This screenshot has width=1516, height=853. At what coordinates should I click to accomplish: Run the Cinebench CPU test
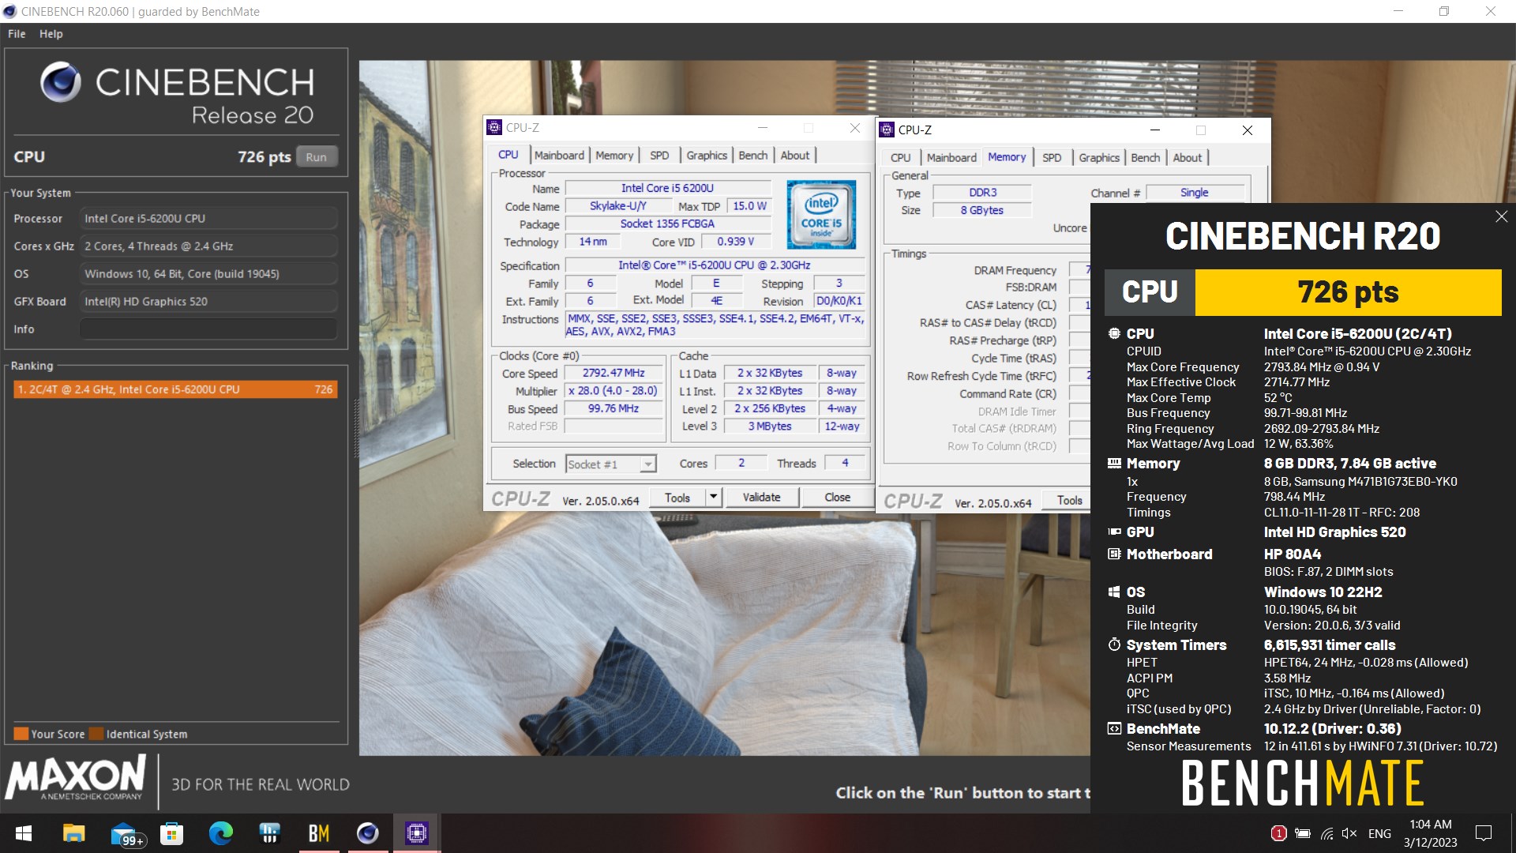(x=317, y=156)
